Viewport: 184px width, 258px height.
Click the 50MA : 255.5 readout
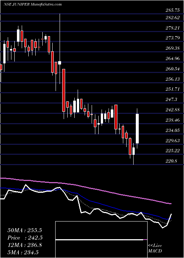pyautogui.click(x=24, y=230)
